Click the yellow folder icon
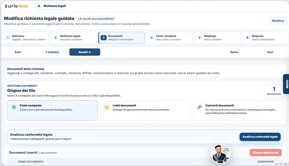 107,107
